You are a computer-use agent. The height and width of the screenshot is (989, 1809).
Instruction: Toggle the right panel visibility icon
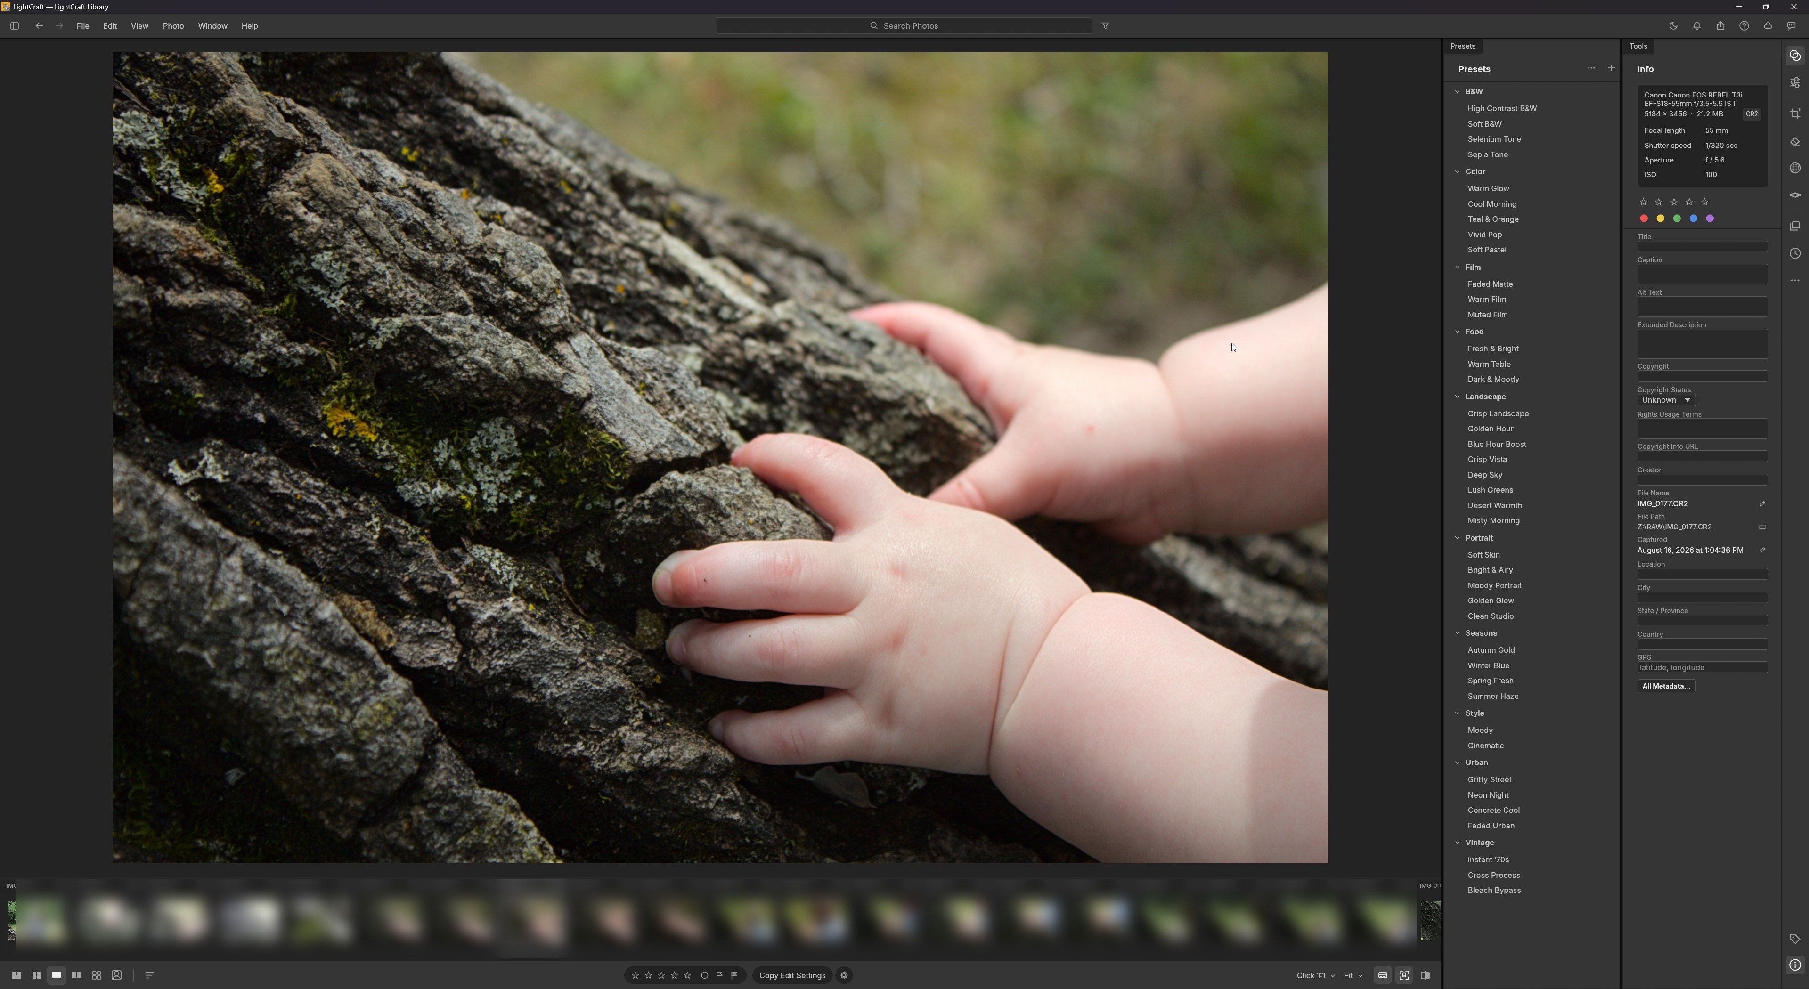[x=1425, y=975]
